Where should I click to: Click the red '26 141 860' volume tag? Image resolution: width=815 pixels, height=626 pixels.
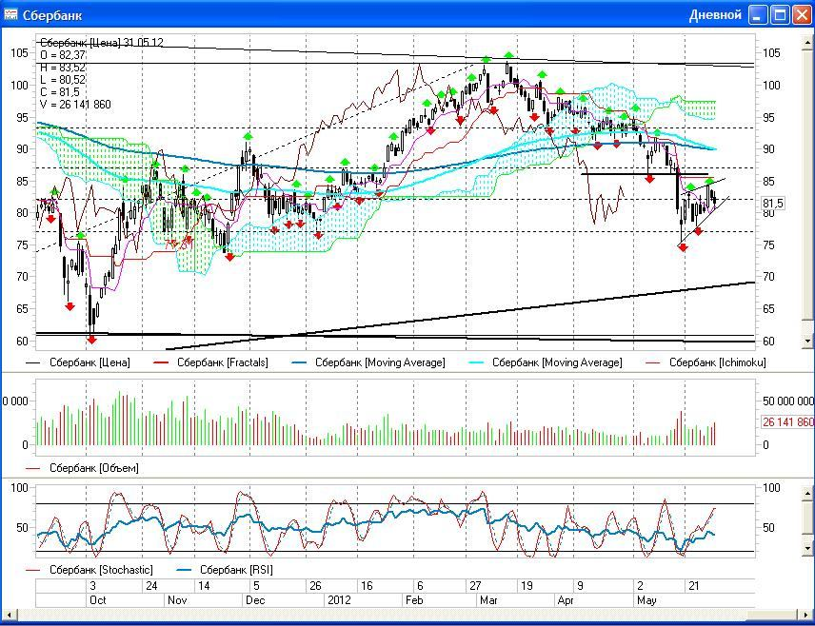[x=788, y=421]
